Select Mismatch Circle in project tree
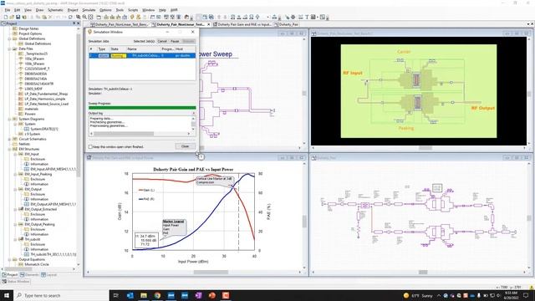 [x=37, y=264]
